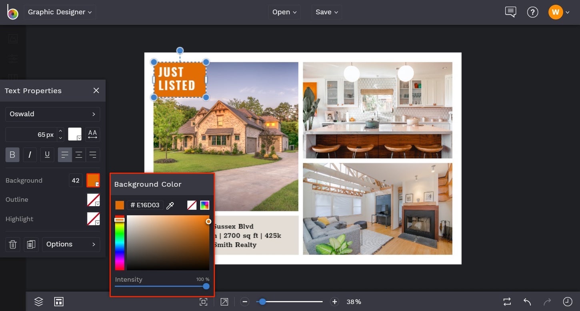Screen dimensions: 580x311
Task: Toggle Bold text formatting
Action: (12, 155)
